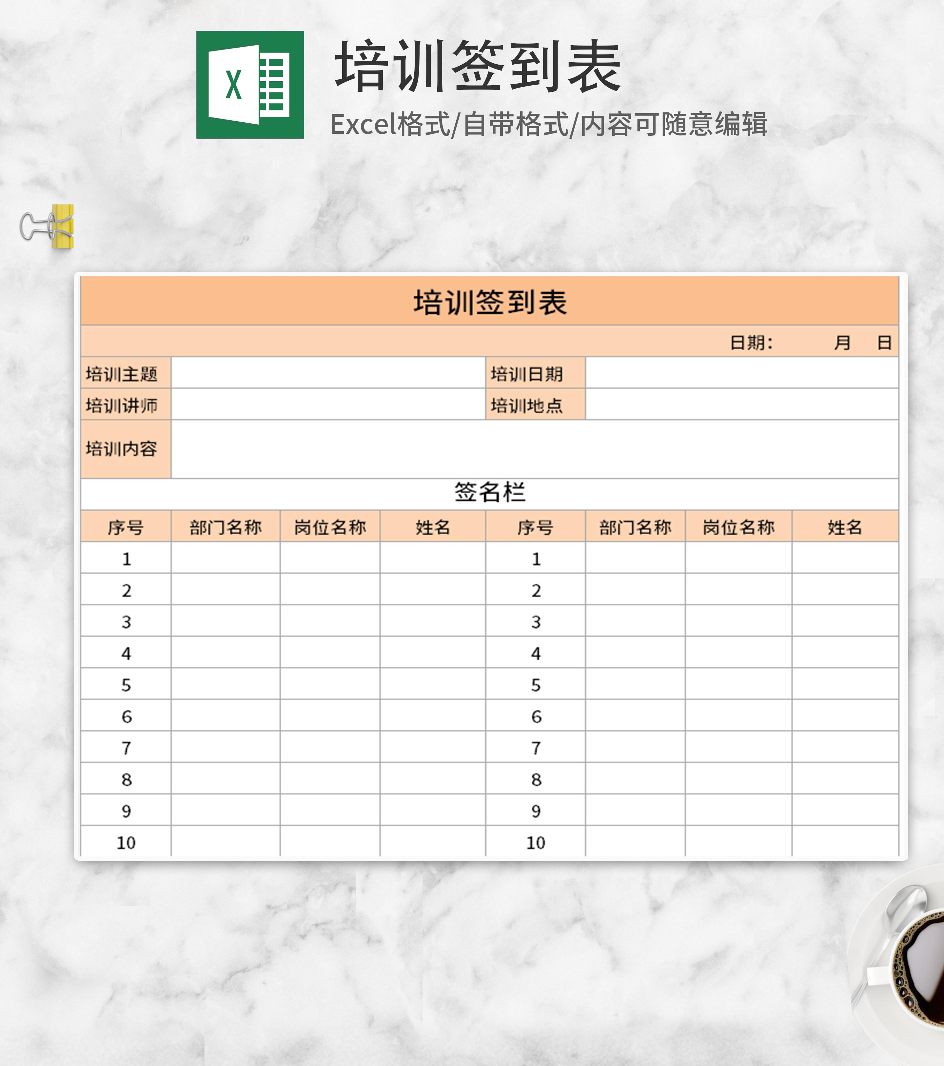The height and width of the screenshot is (1066, 944).
Task: Click the 日期 label in the date row
Action: (x=747, y=342)
